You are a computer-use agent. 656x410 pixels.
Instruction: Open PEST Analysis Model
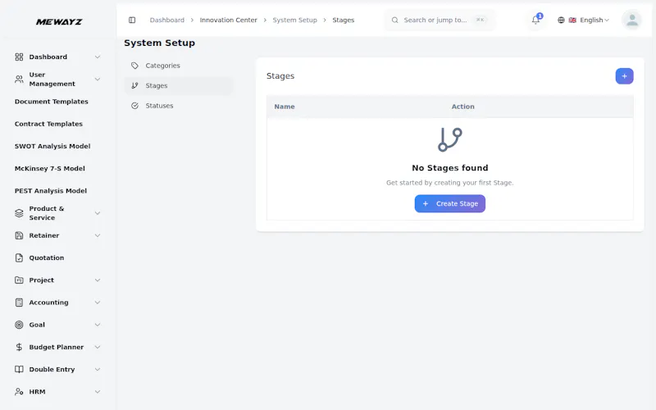(x=51, y=191)
